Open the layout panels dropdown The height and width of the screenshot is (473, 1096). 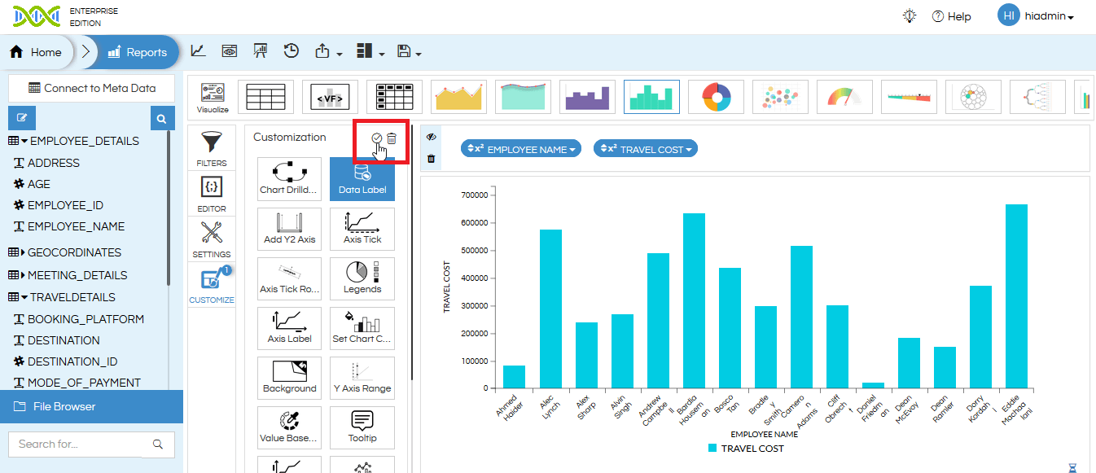coord(370,51)
